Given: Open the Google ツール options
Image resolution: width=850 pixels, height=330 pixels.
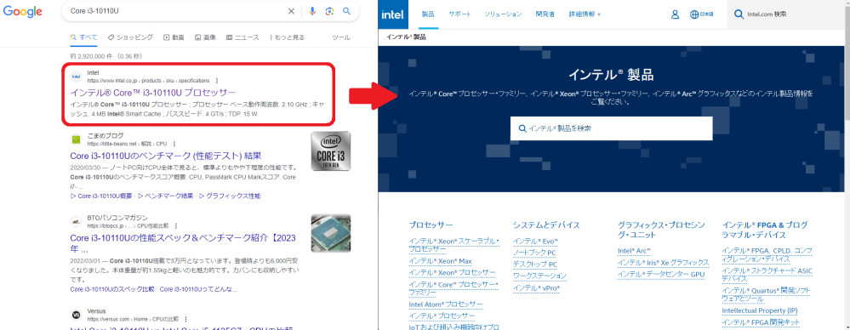Looking at the screenshot, I should coord(341,37).
